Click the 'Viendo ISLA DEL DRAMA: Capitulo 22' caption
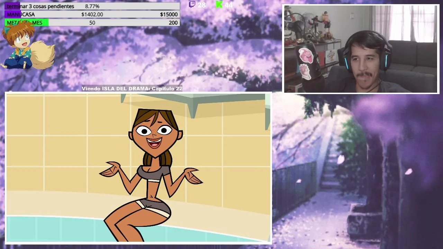The width and height of the screenshot is (443, 249). (132, 89)
